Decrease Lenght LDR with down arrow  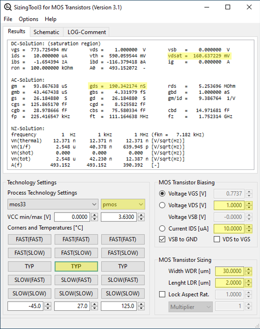click(249, 285)
